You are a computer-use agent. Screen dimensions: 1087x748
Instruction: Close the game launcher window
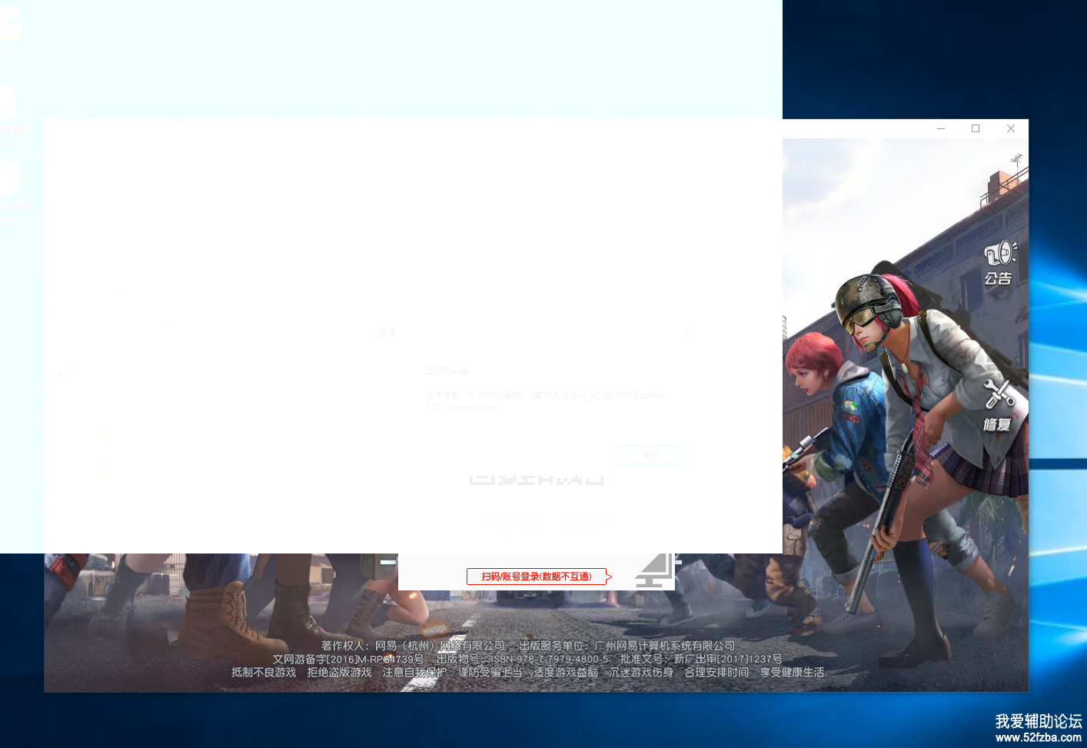(1011, 128)
